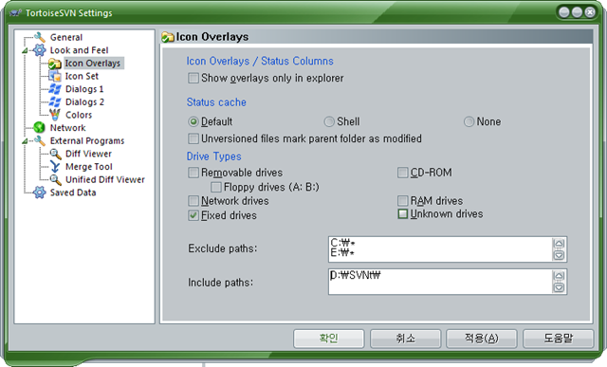Click the Unified Diff Viewer magnifier icon
The width and height of the screenshot is (607, 367).
click(55, 179)
